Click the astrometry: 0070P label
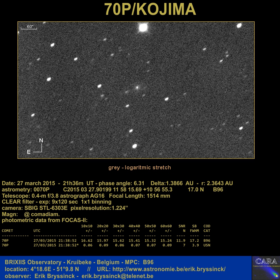Image resolution: width=280 pixels, height=280 pixels. pos(25,190)
